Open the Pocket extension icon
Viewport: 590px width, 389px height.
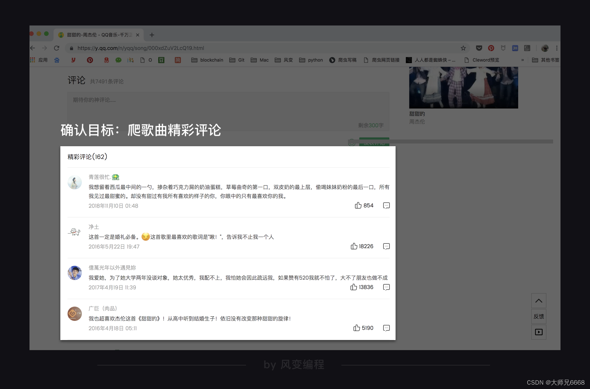479,48
